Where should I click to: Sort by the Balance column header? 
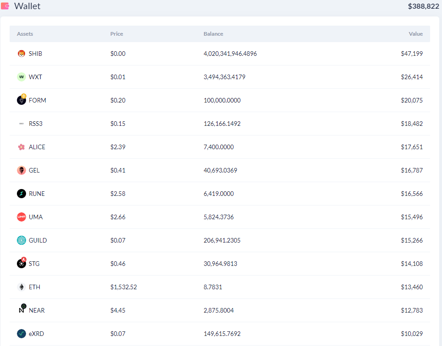point(213,34)
